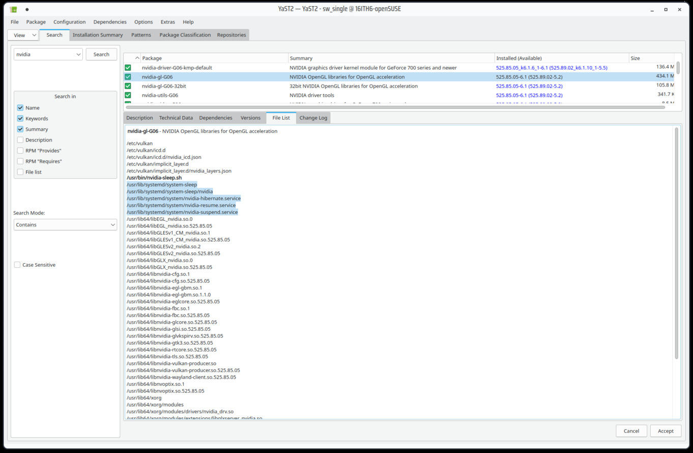Open the Package menu
693x453 pixels.
pos(36,22)
